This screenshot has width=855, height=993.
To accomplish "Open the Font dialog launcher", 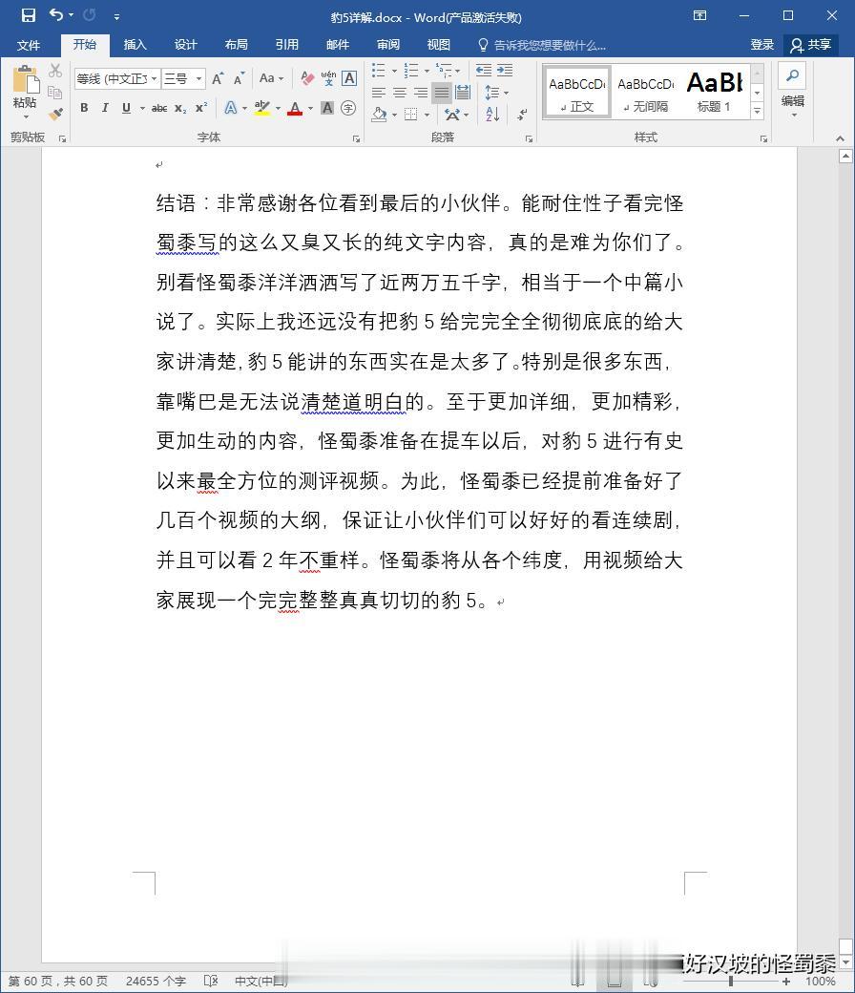I will pyautogui.click(x=356, y=138).
